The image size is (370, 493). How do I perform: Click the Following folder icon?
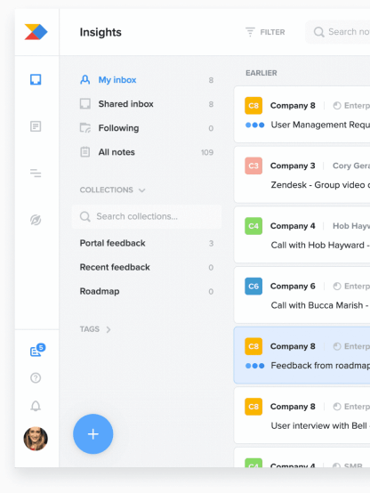pyautogui.click(x=84, y=127)
